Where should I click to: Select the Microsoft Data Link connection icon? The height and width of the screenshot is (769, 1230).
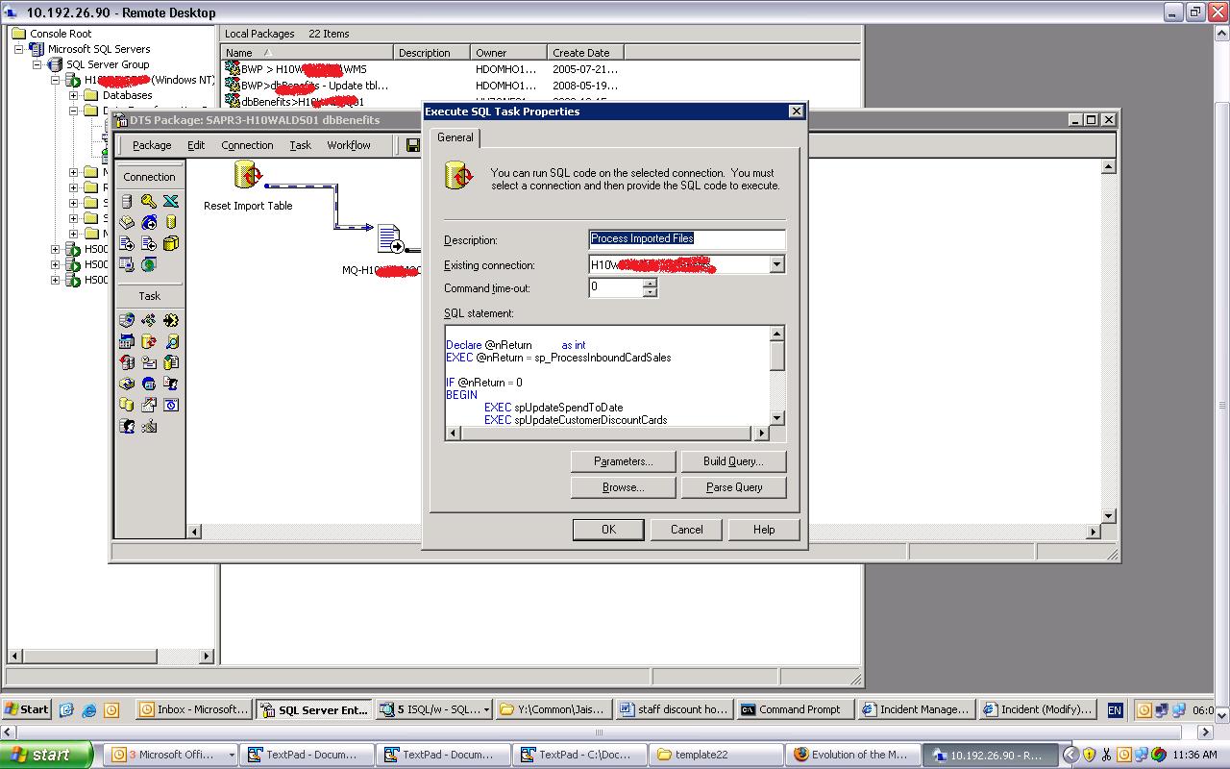click(x=127, y=264)
